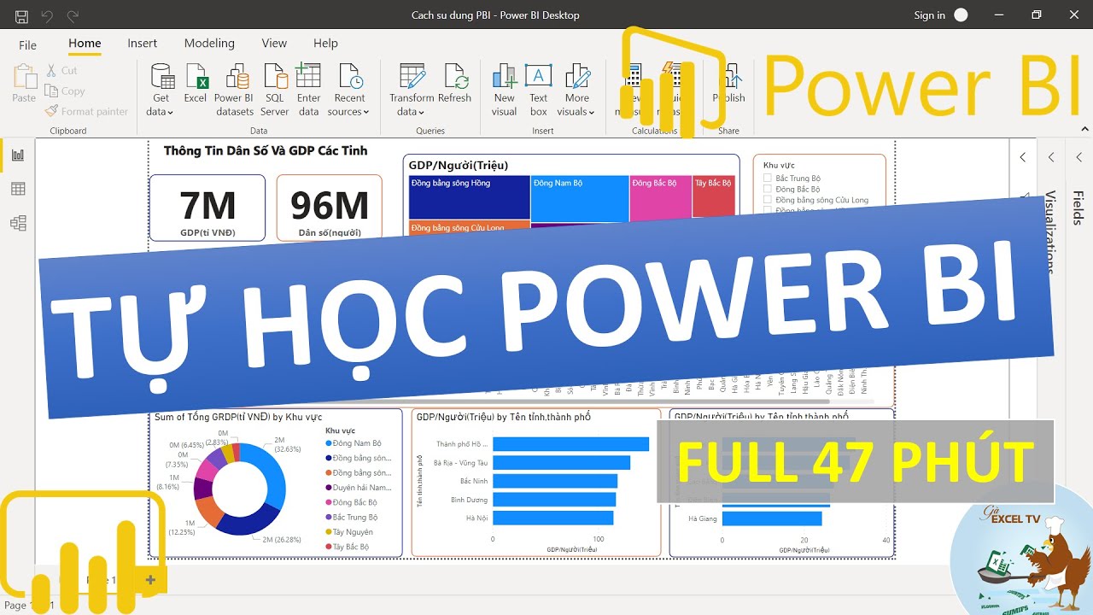1093x615 pixels.
Task: Select the Home ribbon tab
Action: pos(85,43)
